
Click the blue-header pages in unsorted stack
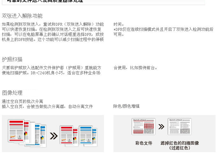point(40,136)
